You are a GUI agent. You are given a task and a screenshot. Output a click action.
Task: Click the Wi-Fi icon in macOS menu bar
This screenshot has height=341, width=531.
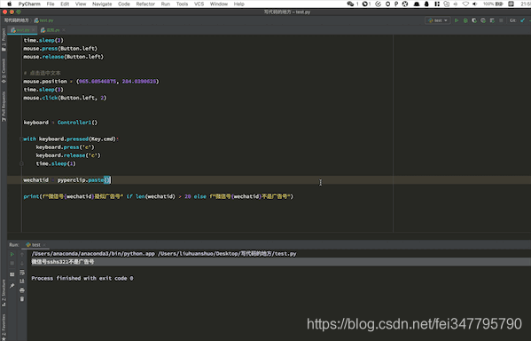[x=465, y=4]
